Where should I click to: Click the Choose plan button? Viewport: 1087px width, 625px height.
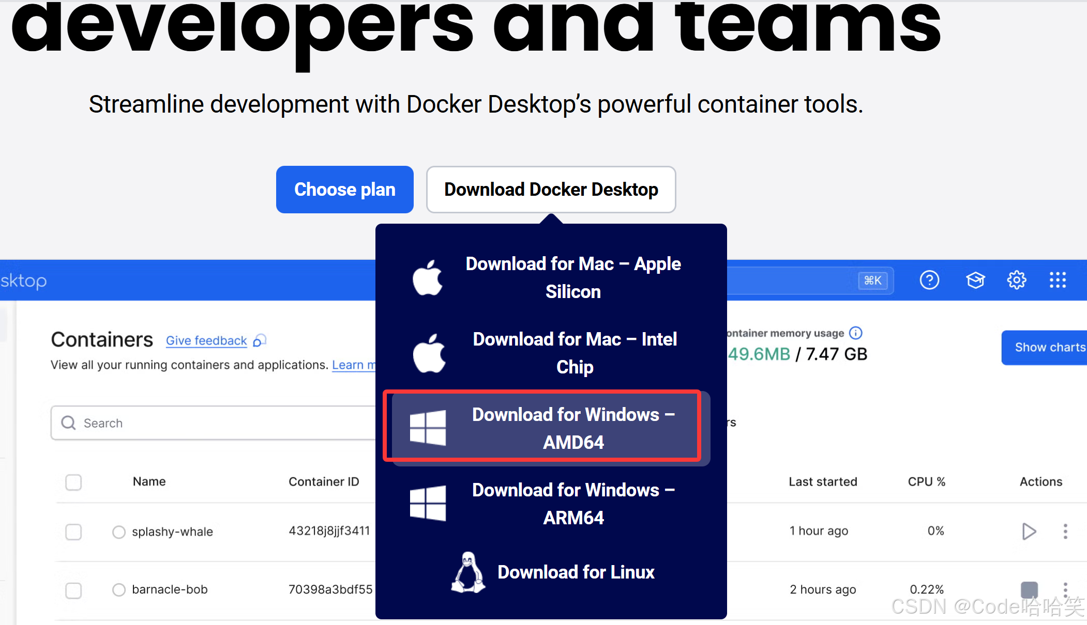click(344, 190)
